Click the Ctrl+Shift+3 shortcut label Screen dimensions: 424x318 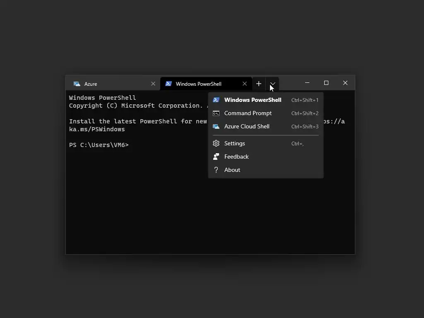[x=305, y=127]
